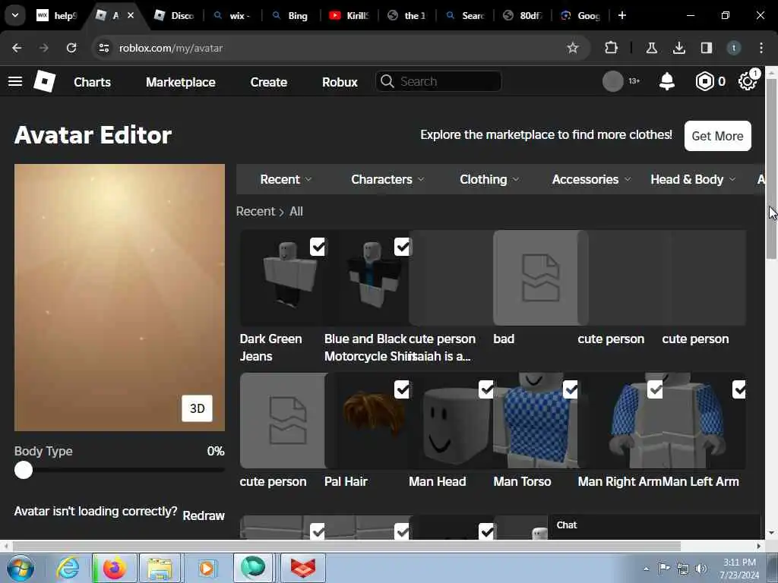Switch to the Google browser tab

coord(580,15)
